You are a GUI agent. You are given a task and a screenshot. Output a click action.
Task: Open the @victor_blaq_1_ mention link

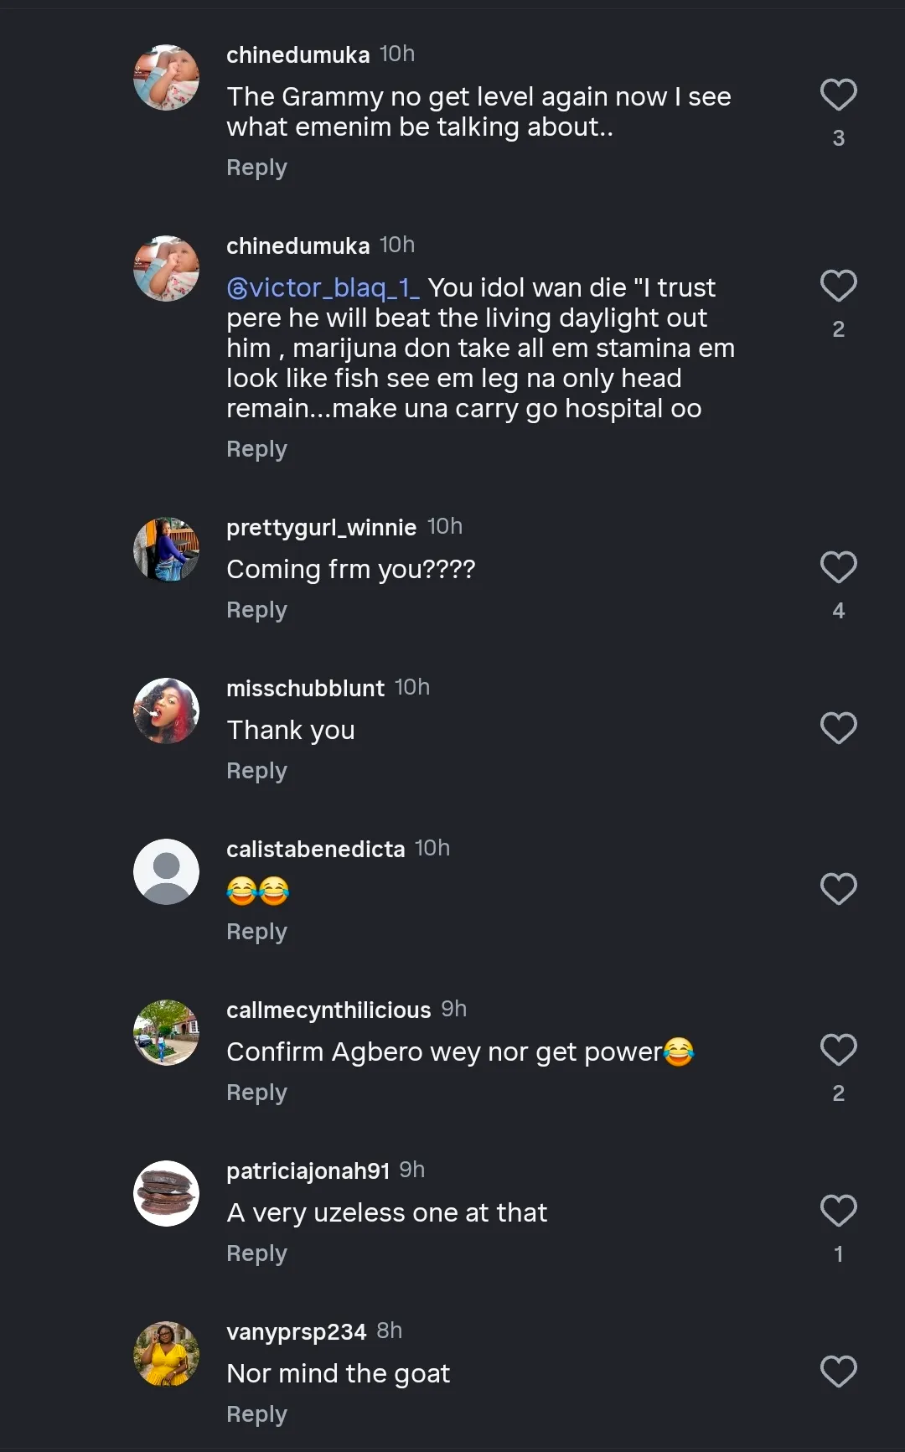click(323, 288)
